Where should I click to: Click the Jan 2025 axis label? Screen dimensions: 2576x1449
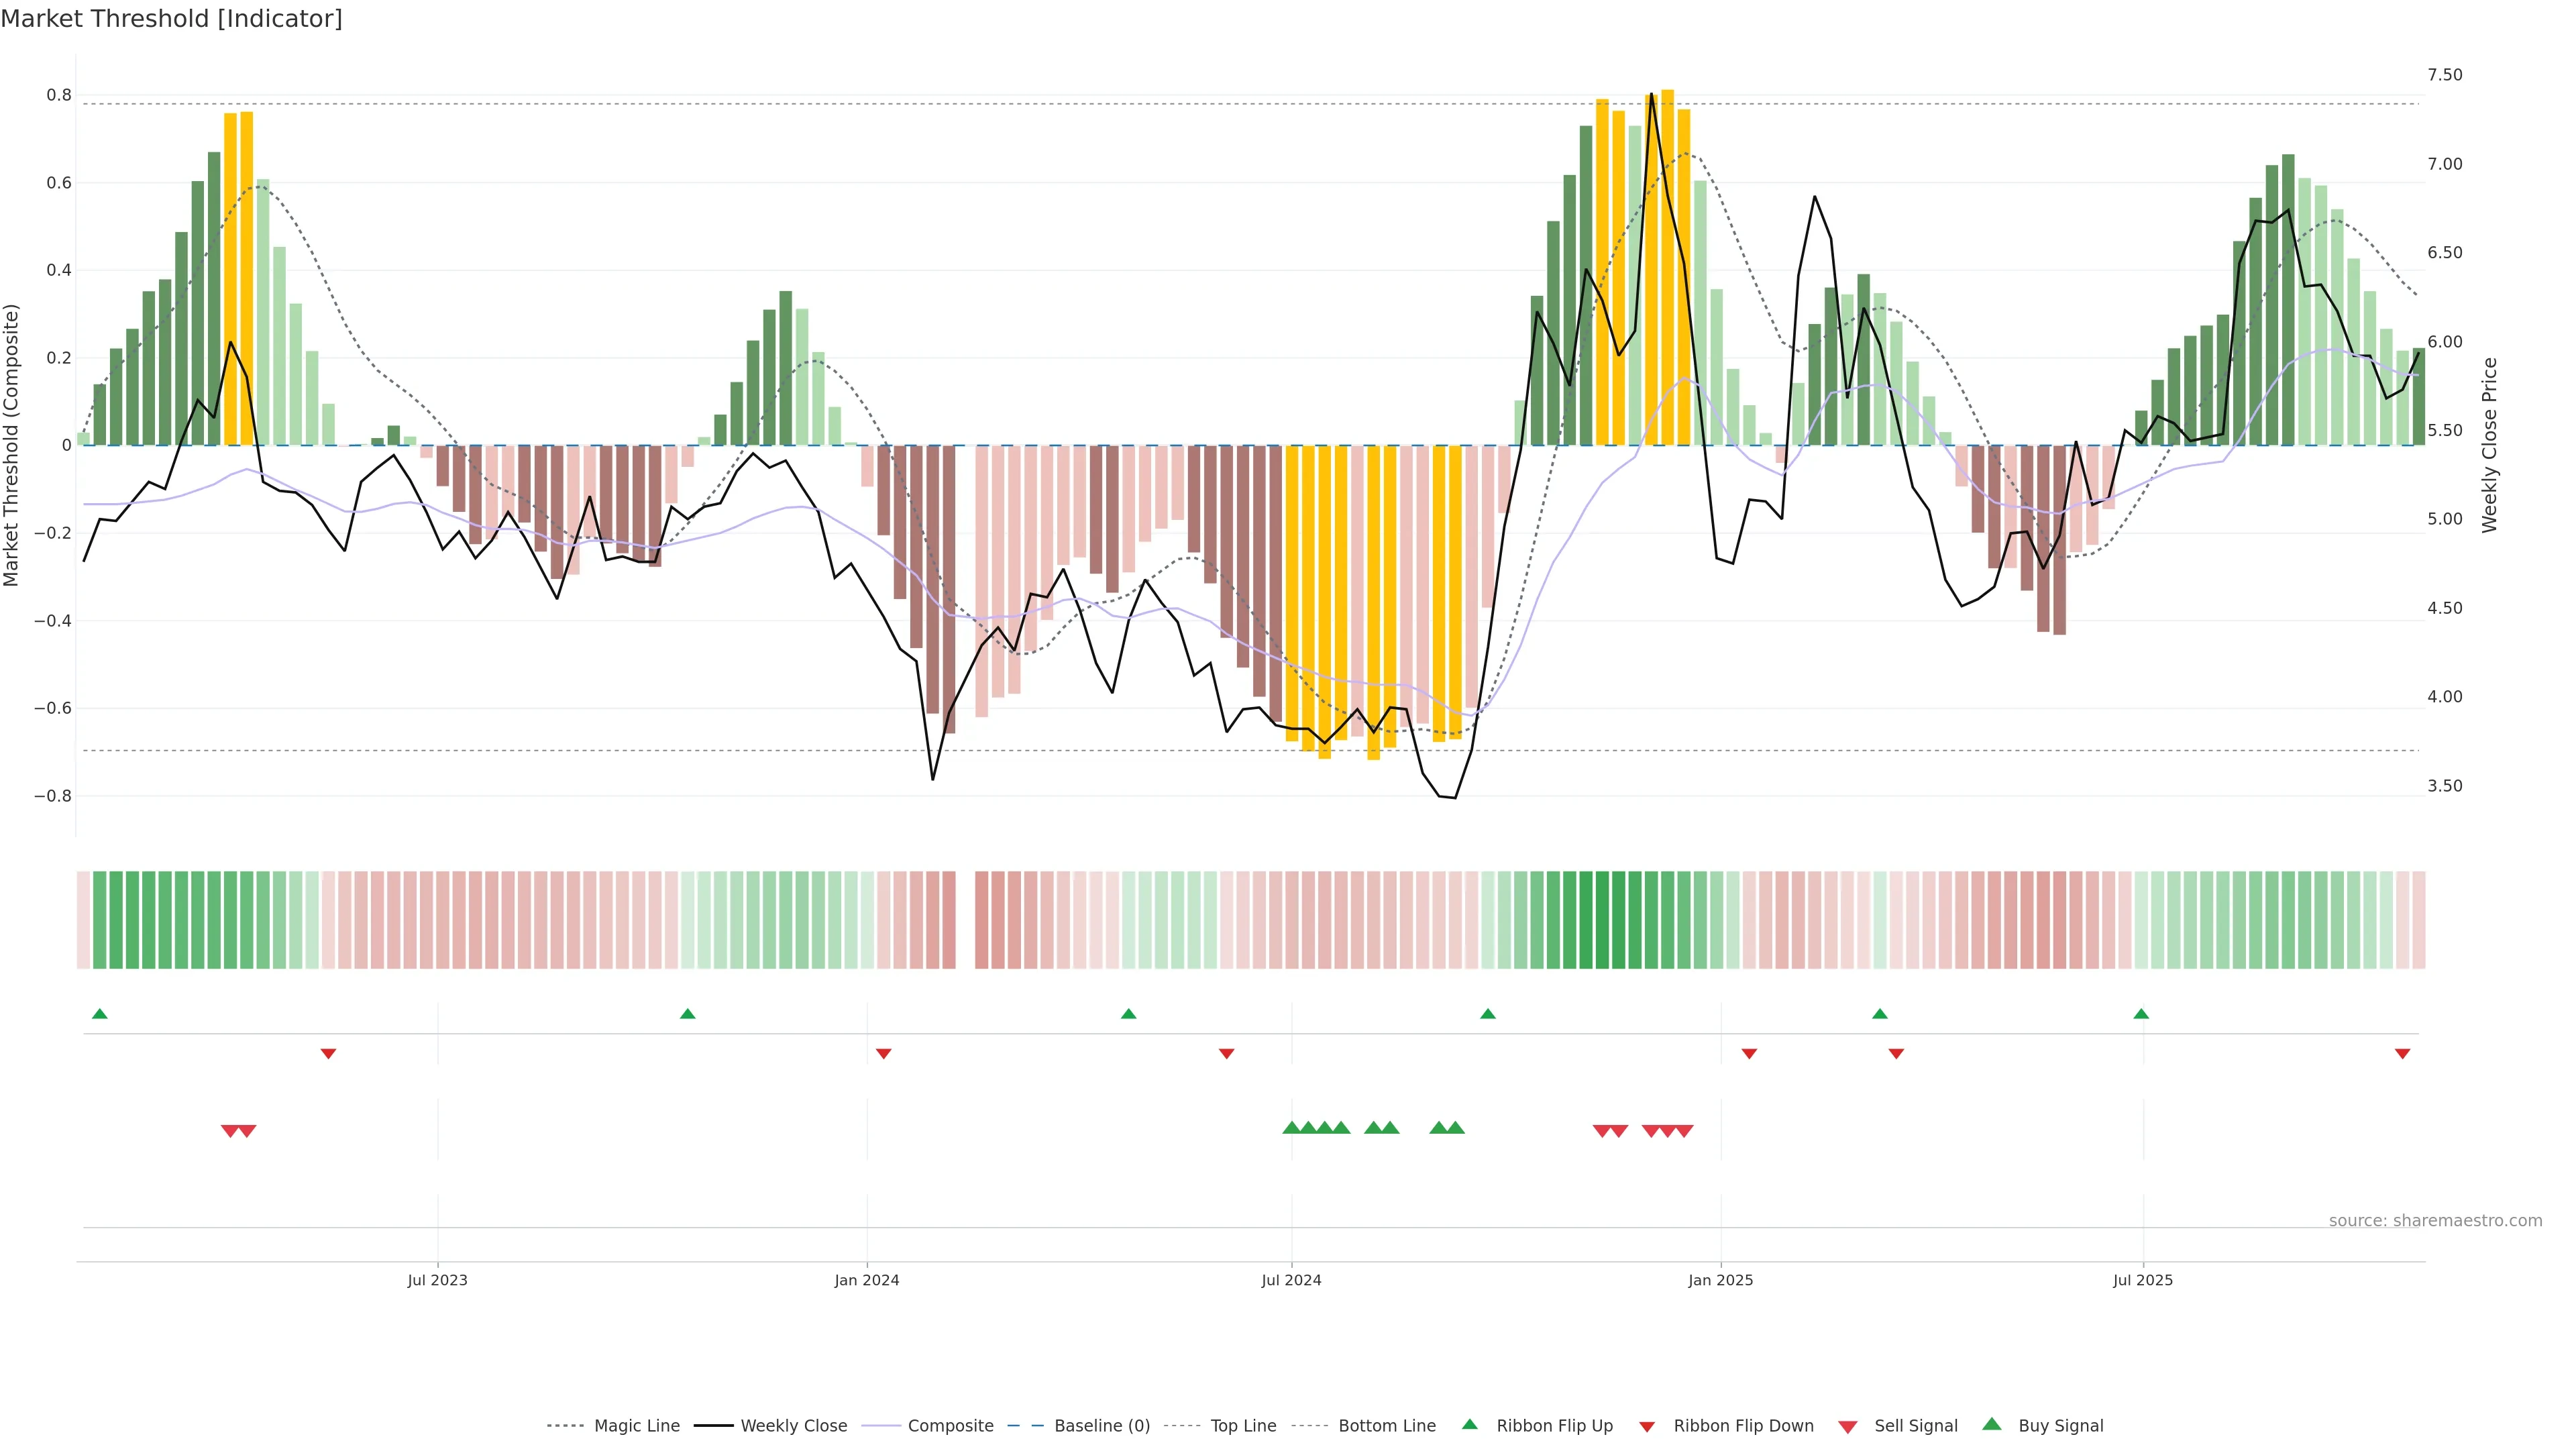click(1720, 1280)
